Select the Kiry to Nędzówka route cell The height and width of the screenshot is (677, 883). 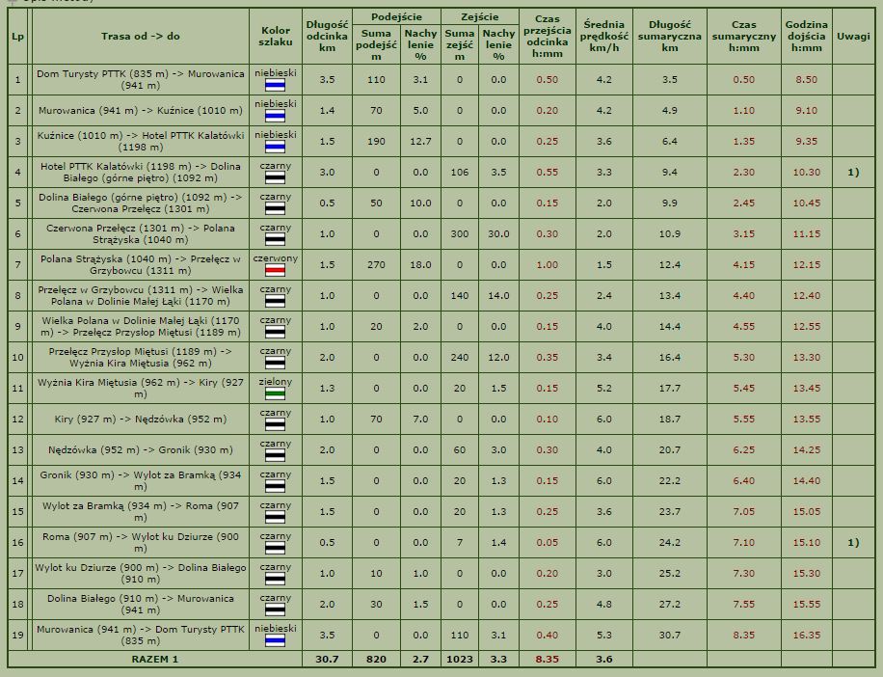tap(140, 420)
